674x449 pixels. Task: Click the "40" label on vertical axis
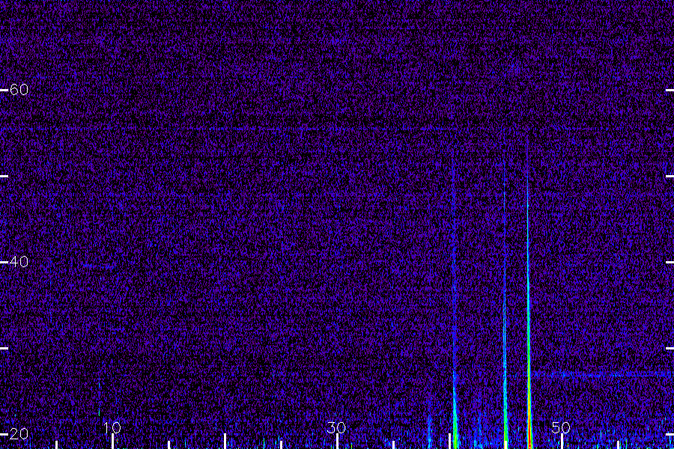pos(19,262)
